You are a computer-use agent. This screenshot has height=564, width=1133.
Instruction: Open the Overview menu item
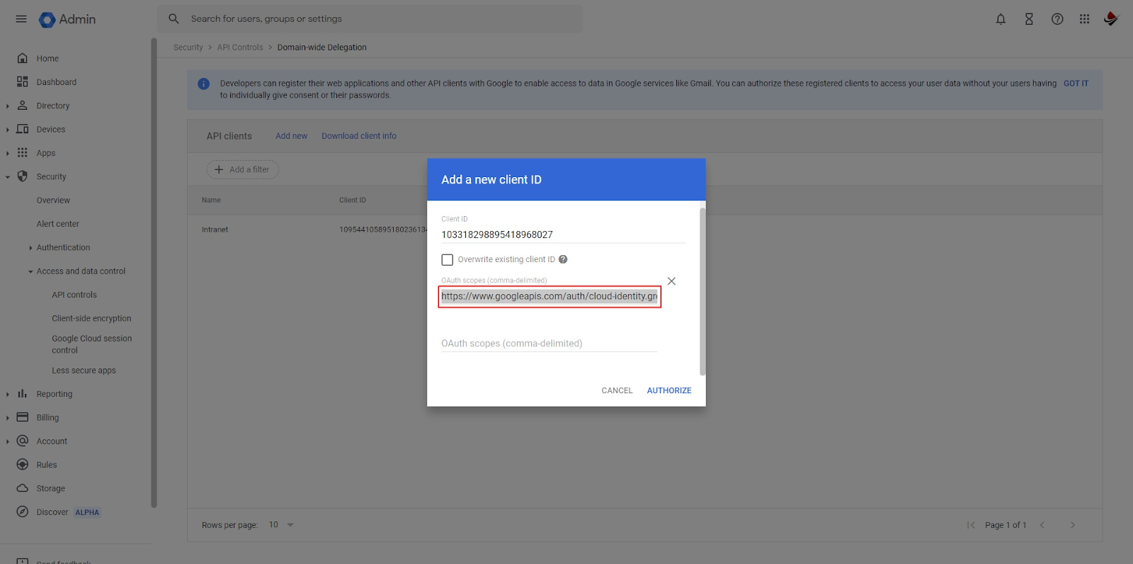point(53,201)
